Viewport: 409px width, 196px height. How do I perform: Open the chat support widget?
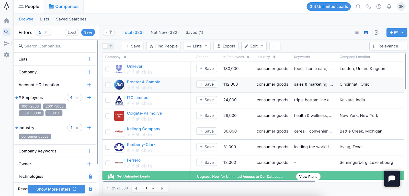[392, 178]
